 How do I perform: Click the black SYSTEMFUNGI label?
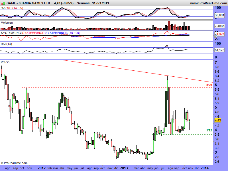[11, 33]
